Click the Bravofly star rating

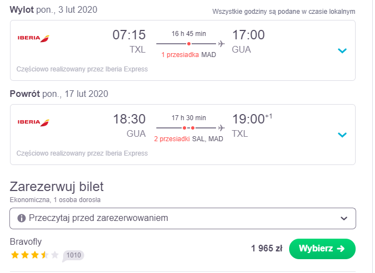35,255
